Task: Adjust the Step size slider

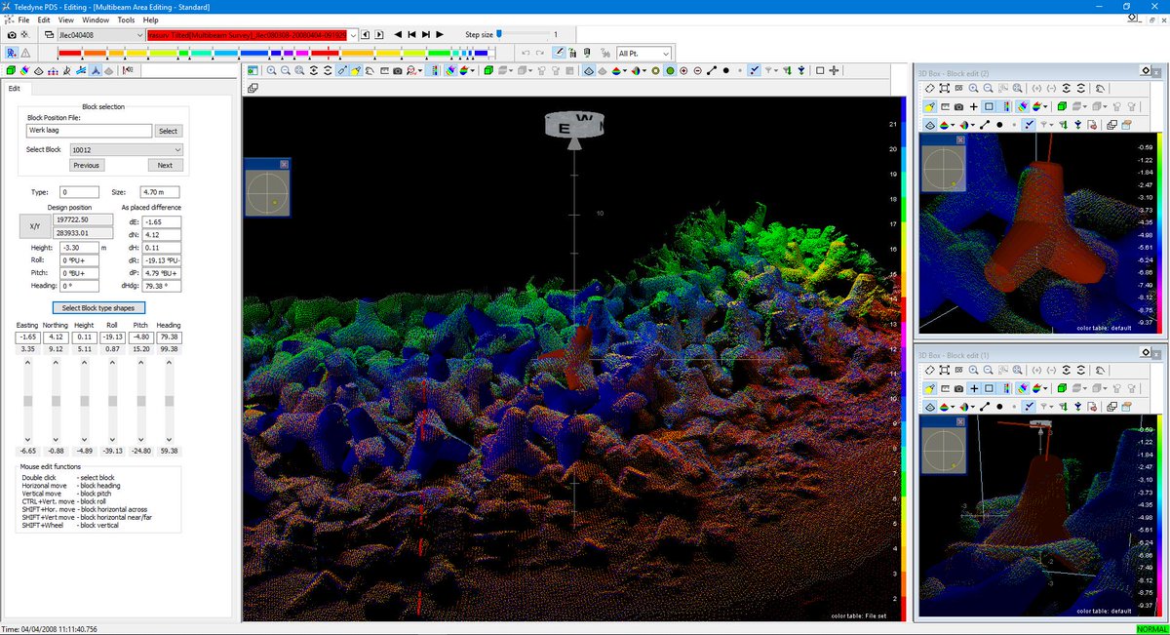Action: pyautogui.click(x=499, y=34)
